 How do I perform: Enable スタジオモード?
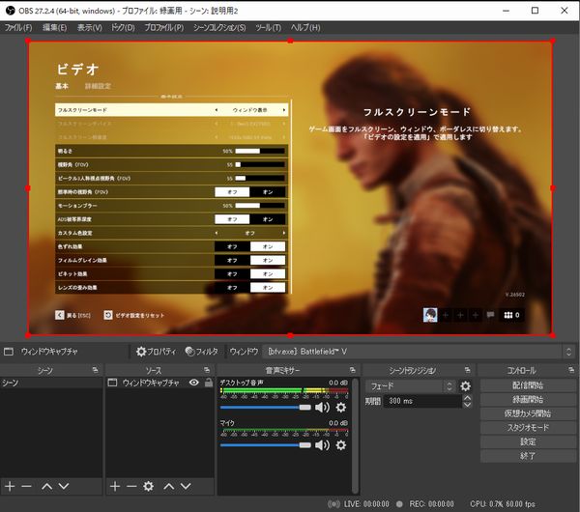point(528,428)
